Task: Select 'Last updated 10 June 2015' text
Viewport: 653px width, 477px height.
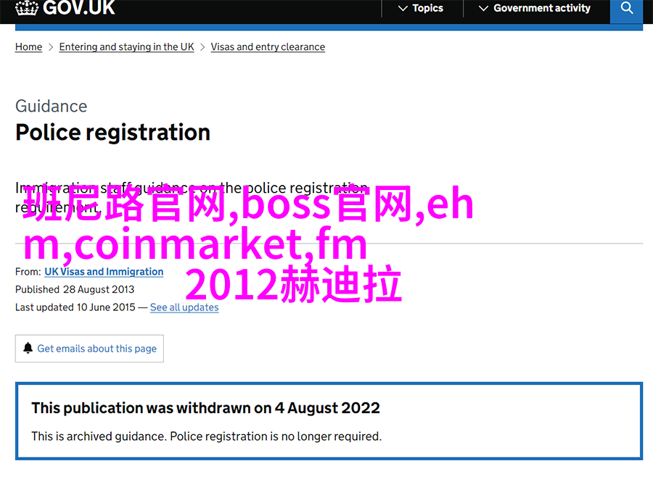Action: (75, 307)
